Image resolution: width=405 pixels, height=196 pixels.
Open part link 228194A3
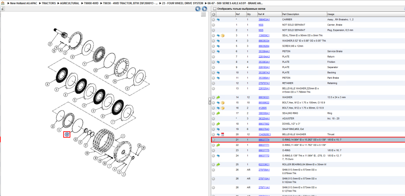pos(264,57)
